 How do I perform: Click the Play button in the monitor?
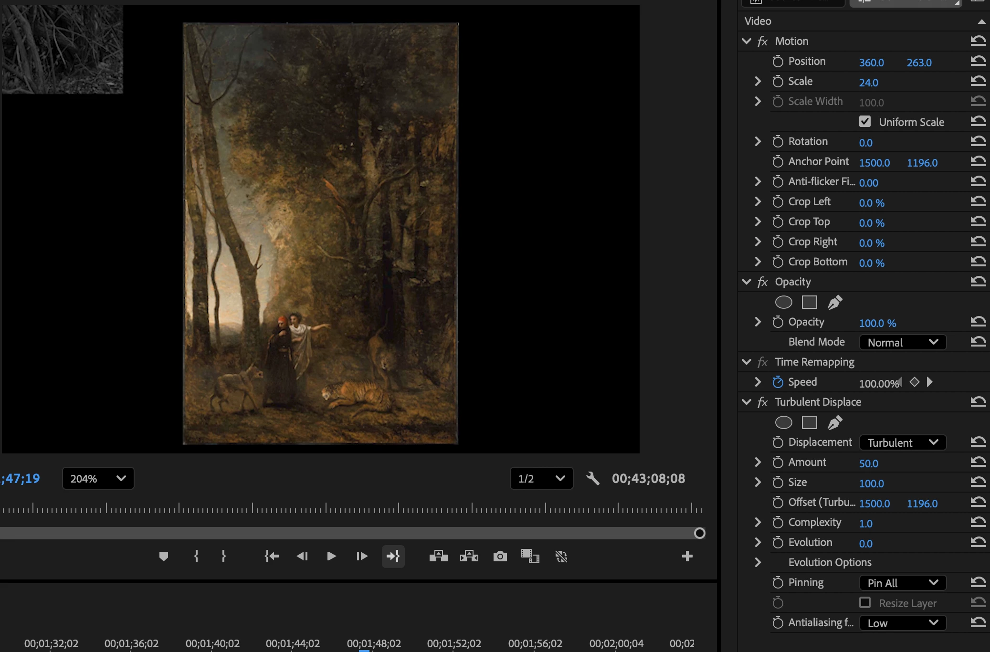[x=331, y=556]
